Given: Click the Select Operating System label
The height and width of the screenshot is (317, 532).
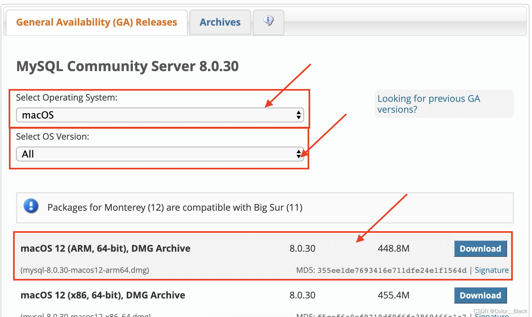Looking at the screenshot, I should pos(67,98).
